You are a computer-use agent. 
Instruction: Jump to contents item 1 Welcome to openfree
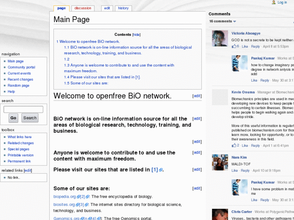pos(88,42)
